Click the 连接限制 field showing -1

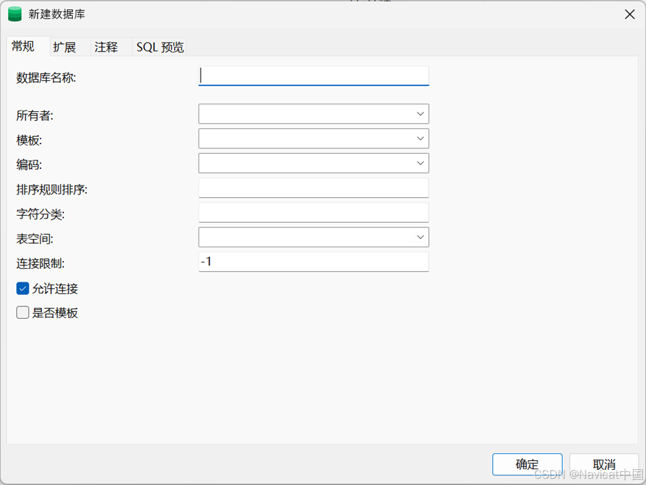(x=313, y=262)
